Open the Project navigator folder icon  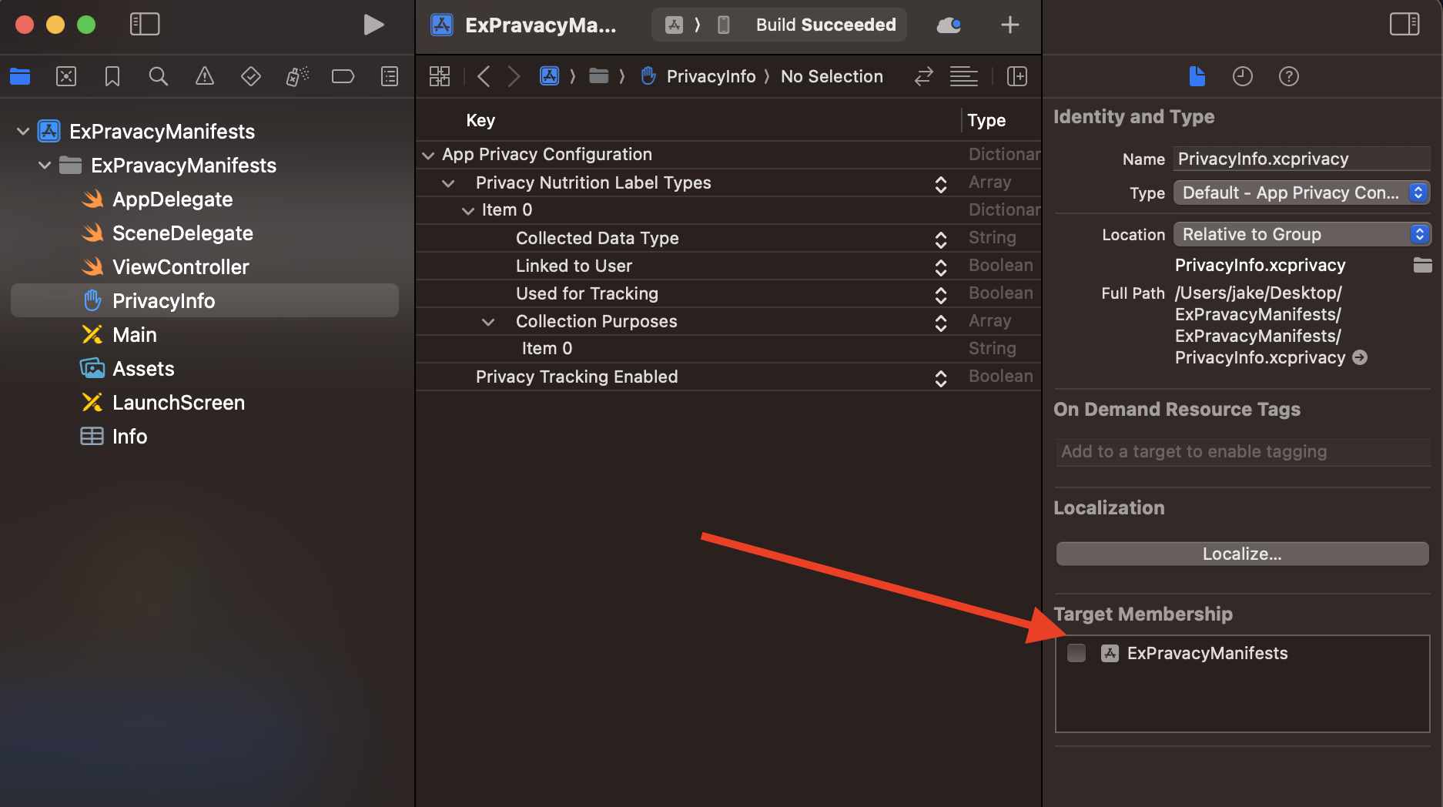pyautogui.click(x=20, y=76)
